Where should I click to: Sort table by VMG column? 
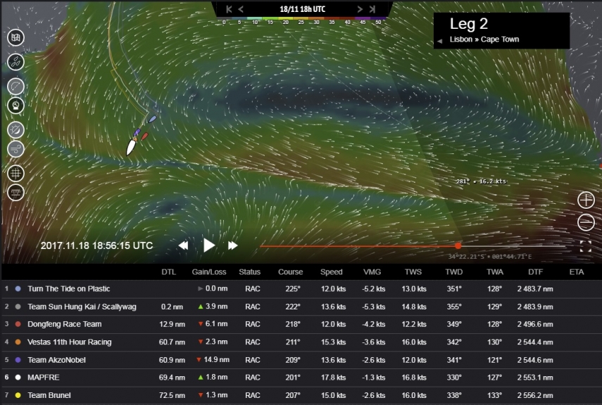tap(372, 272)
